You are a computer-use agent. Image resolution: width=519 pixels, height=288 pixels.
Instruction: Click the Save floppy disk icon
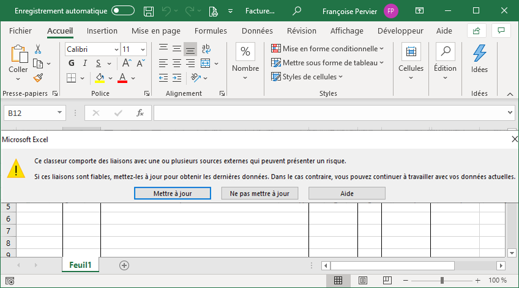148,11
